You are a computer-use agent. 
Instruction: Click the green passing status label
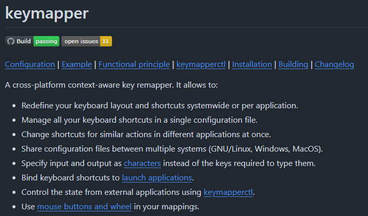click(46, 41)
